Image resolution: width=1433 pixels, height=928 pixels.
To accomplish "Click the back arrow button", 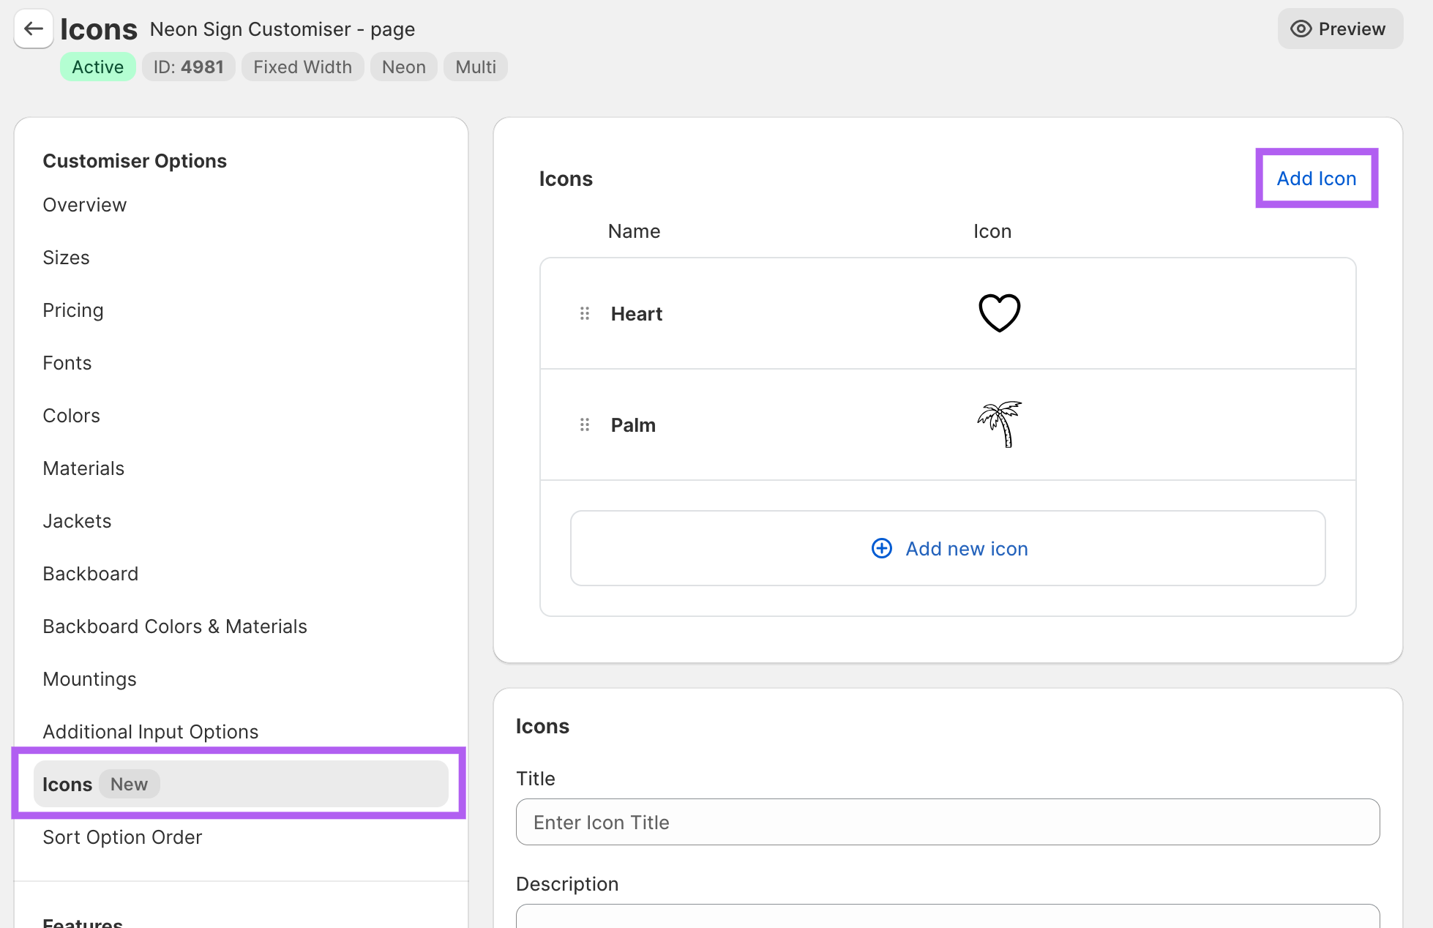I will coord(33,29).
